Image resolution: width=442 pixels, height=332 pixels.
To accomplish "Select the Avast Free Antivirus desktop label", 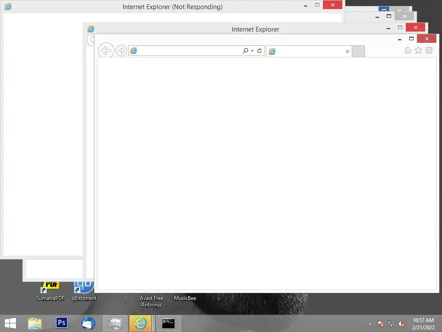I will [x=152, y=301].
